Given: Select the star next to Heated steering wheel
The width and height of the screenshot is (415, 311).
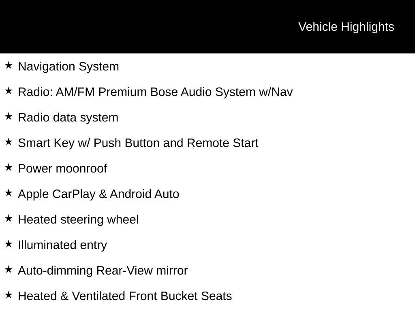Looking at the screenshot, I should (9, 218).
